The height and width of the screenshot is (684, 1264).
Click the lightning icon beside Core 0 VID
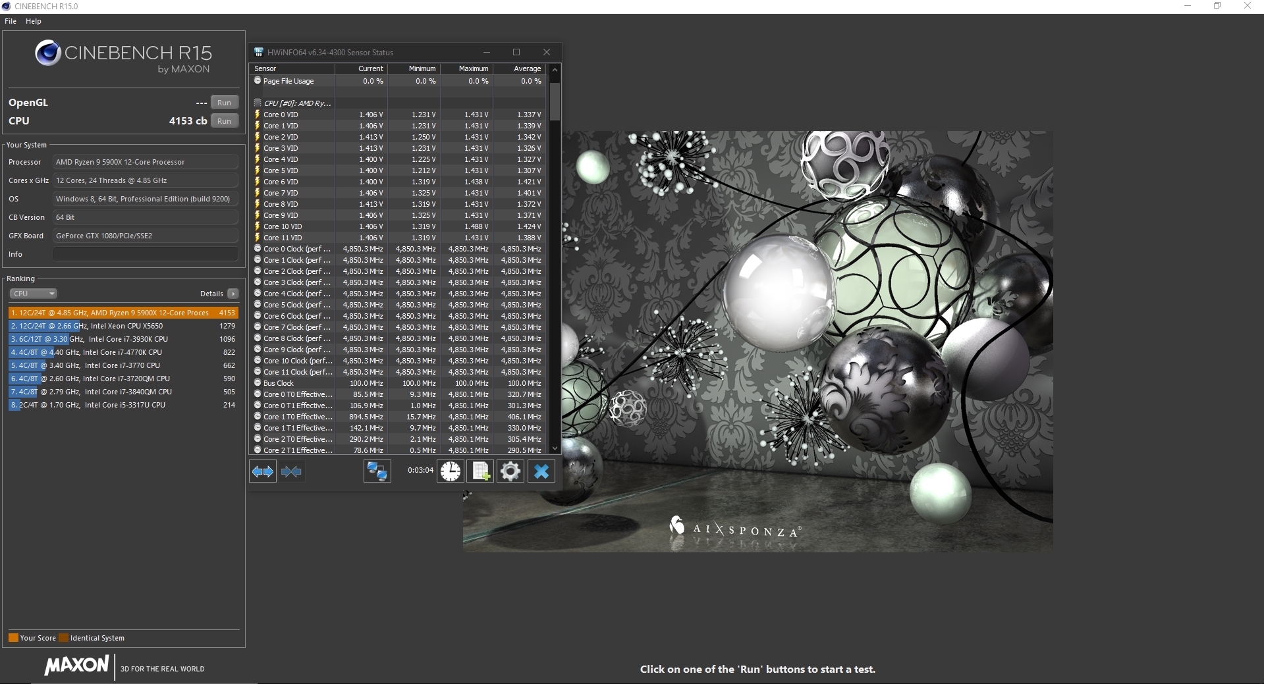click(x=258, y=115)
